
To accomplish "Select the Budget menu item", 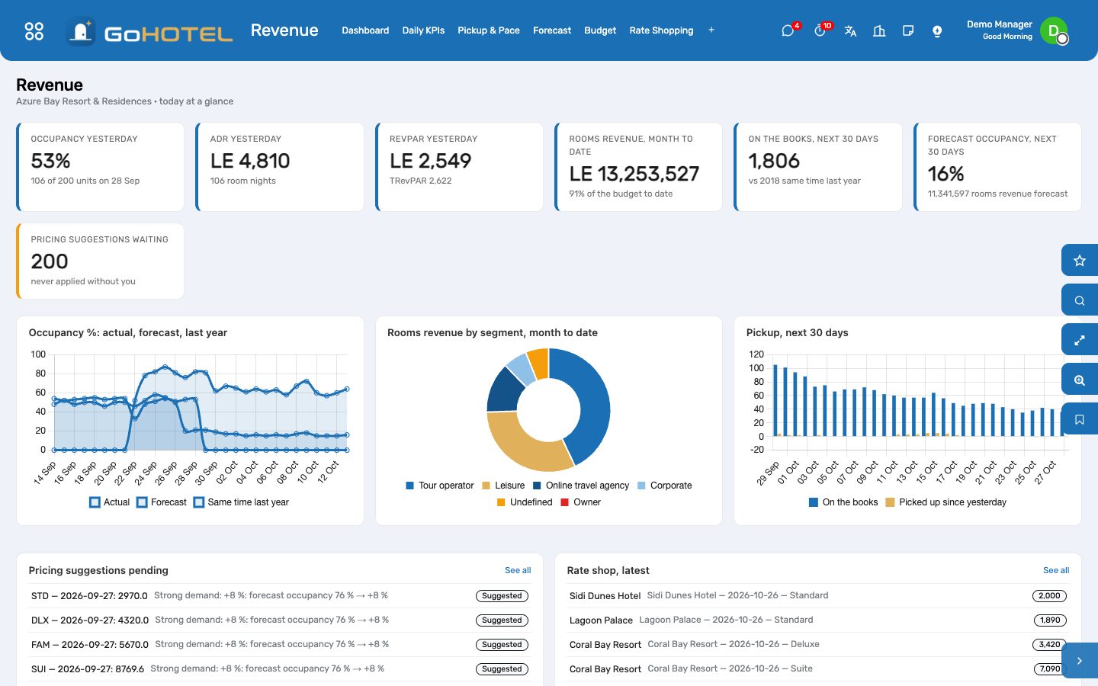I will [x=600, y=30].
